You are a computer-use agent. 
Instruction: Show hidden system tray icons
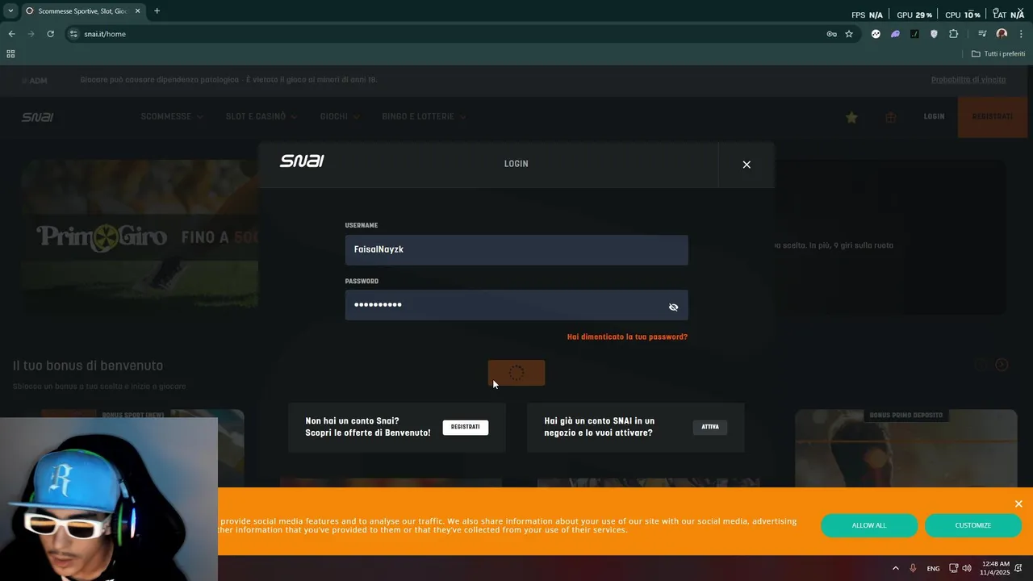(895, 568)
